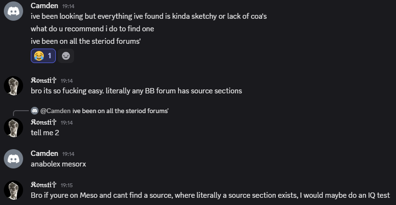
Task: Click the Konsti username above 'tell me 2'
Action: [x=44, y=122]
